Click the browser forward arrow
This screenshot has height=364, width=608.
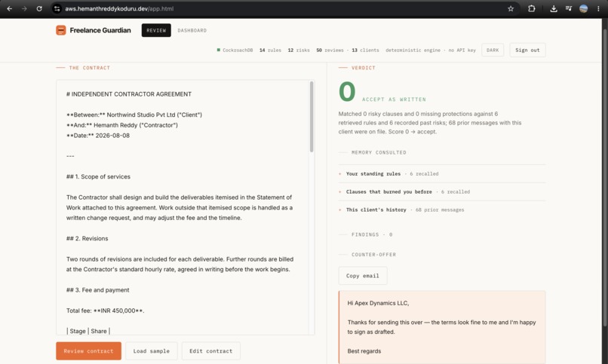click(24, 8)
